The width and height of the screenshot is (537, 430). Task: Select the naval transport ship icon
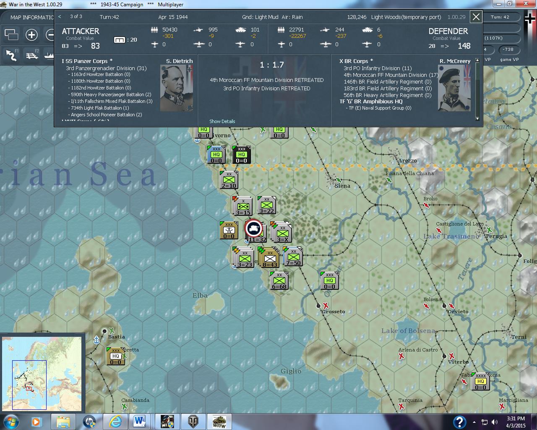click(x=49, y=55)
